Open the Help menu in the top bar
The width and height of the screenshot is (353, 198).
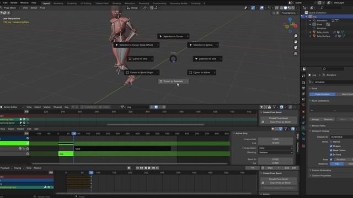pos(34,3)
